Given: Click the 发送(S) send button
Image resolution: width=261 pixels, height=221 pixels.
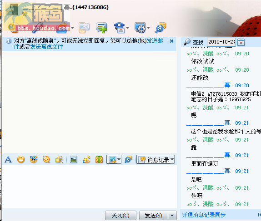Looking at the screenshot, I should 154,216.
